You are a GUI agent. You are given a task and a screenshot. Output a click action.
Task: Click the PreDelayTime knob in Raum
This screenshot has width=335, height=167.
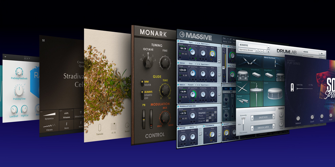pyautogui.click(x=19, y=90)
